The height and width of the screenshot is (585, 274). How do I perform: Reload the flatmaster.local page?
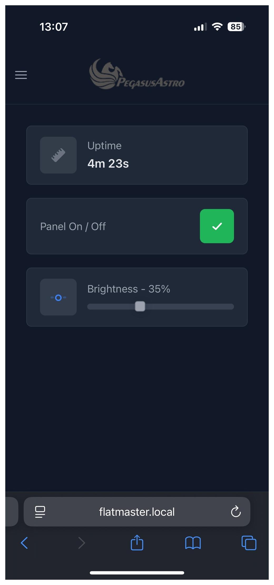(236, 512)
